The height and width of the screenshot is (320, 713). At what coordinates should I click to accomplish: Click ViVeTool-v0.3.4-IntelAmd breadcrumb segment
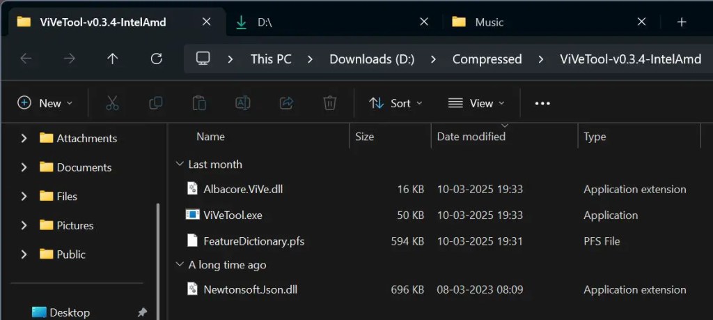(x=631, y=59)
